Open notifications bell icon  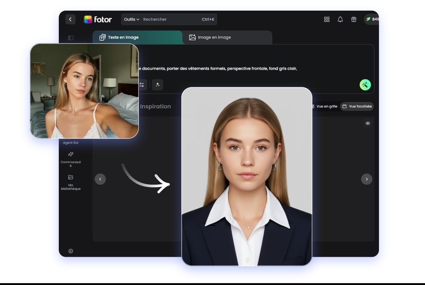[340, 19]
